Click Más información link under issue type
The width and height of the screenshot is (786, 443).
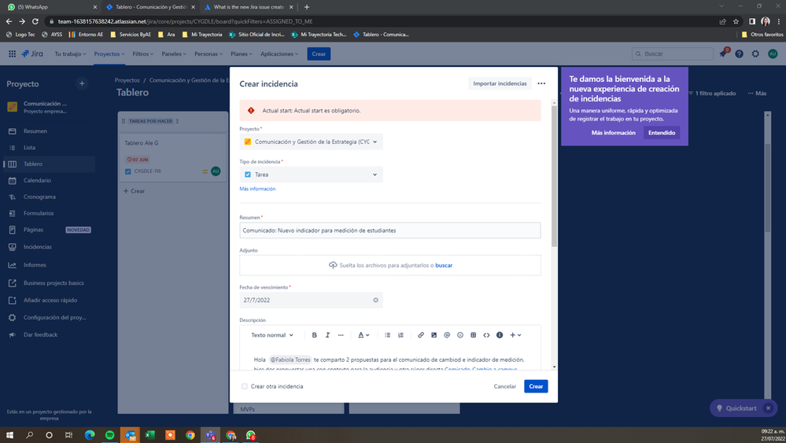pyautogui.click(x=257, y=189)
